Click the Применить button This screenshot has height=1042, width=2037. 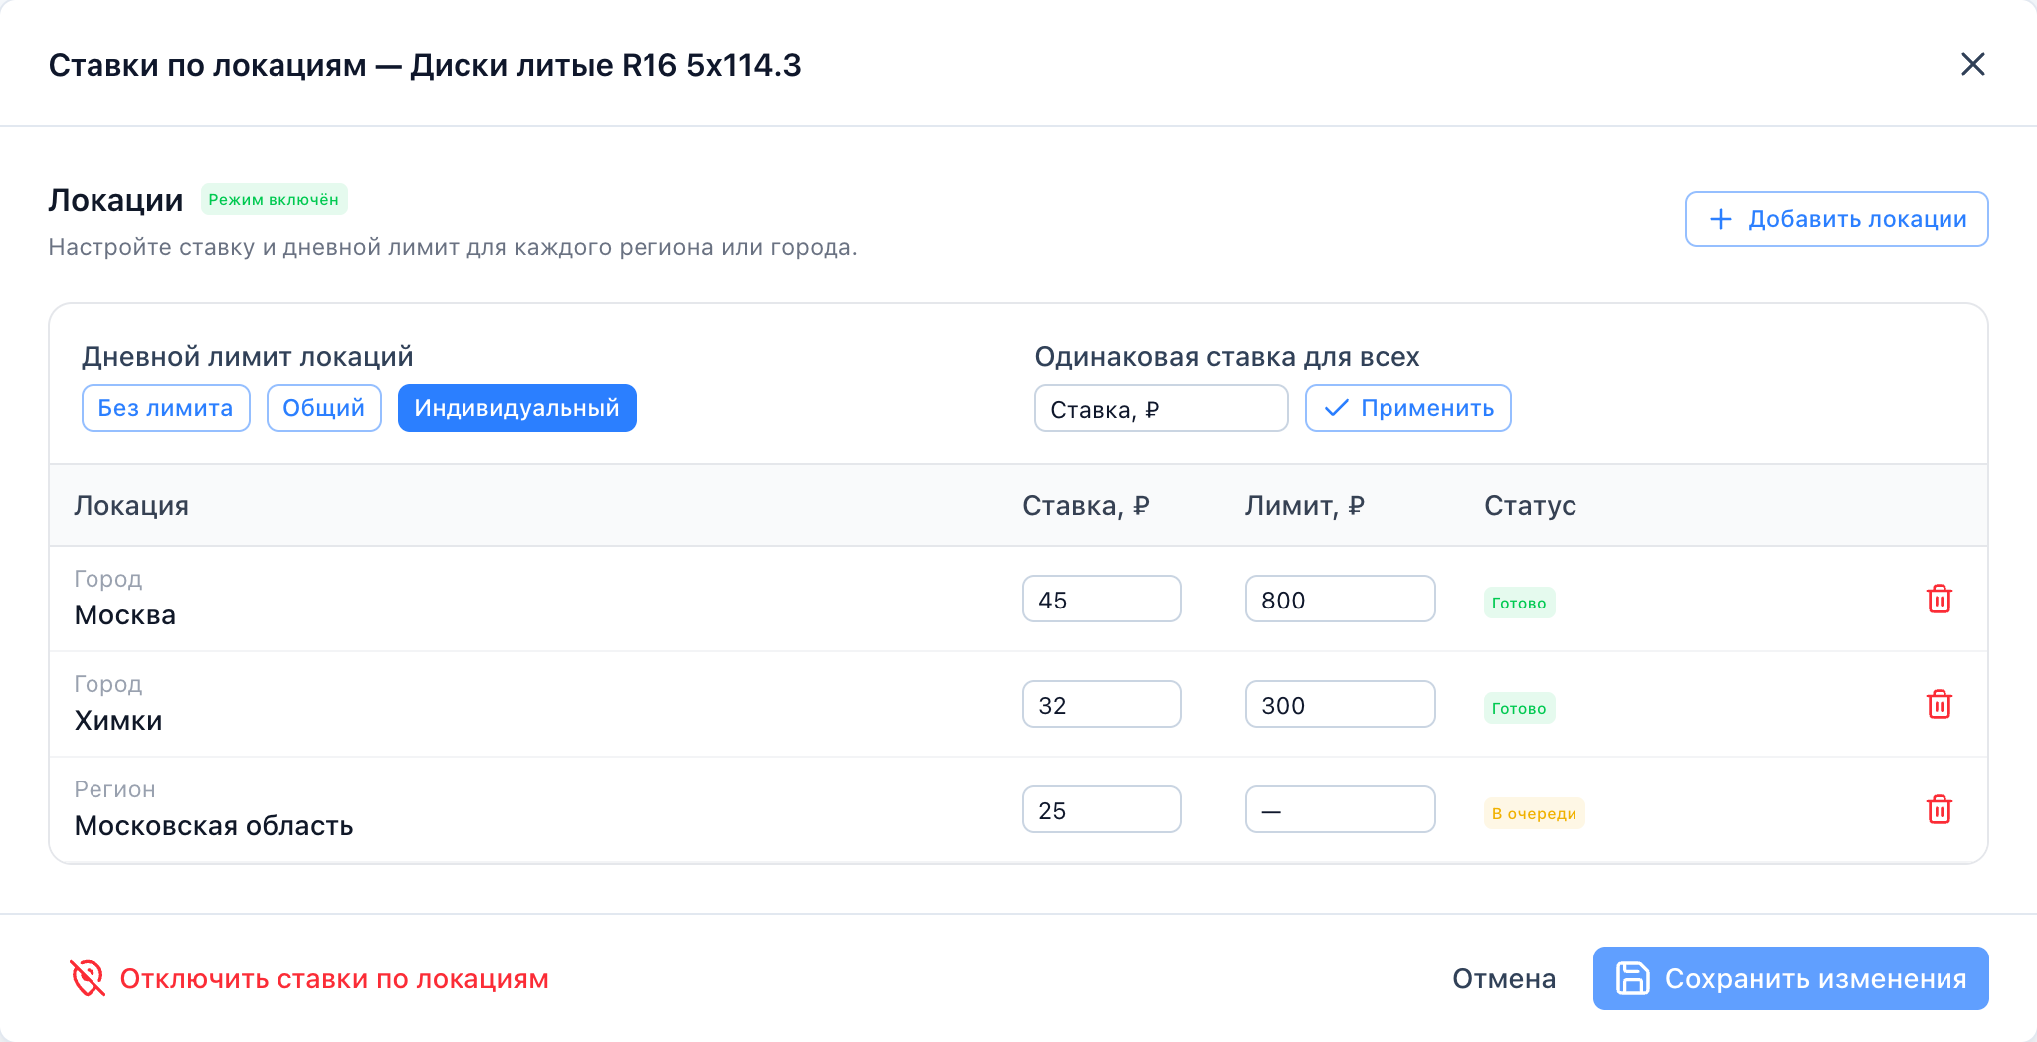tap(1407, 408)
